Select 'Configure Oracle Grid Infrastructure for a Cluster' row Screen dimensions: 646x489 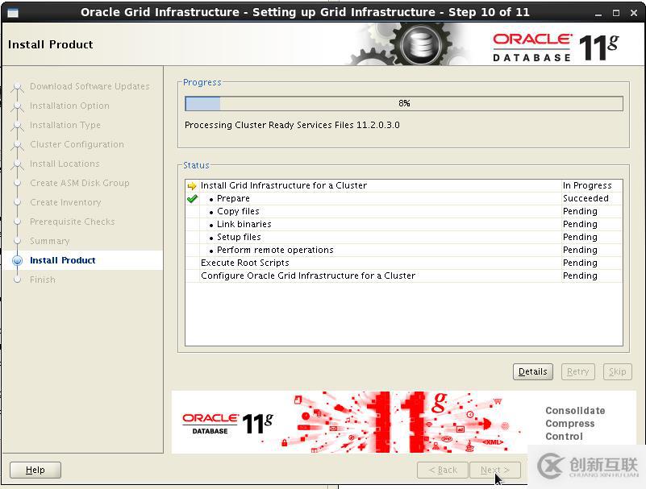click(x=404, y=276)
